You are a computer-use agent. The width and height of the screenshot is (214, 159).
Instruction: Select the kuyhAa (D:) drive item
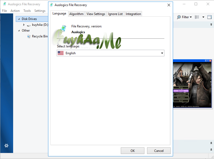coord(40,25)
